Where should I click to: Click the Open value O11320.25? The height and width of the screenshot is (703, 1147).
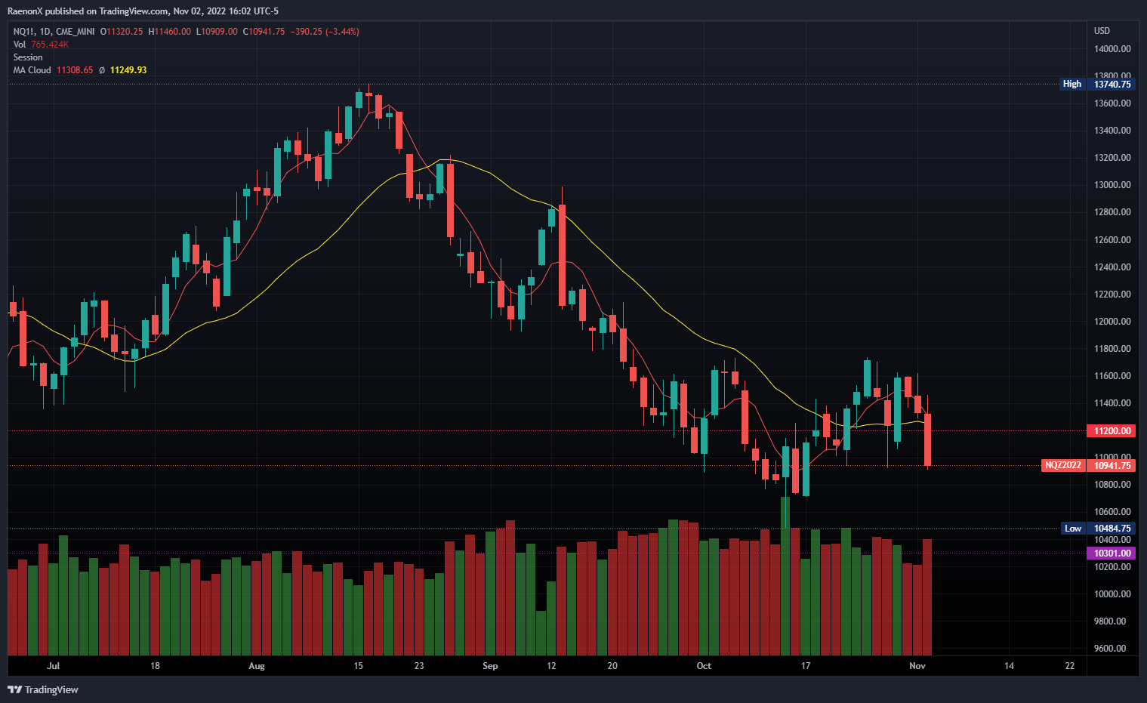(122, 32)
